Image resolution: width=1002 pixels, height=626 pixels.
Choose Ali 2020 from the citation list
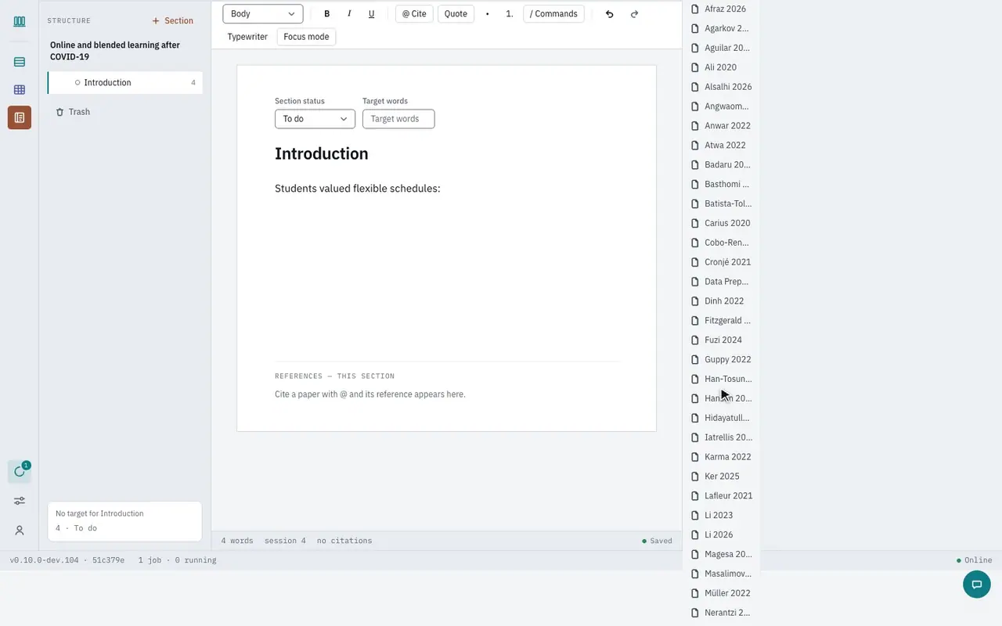point(721,67)
